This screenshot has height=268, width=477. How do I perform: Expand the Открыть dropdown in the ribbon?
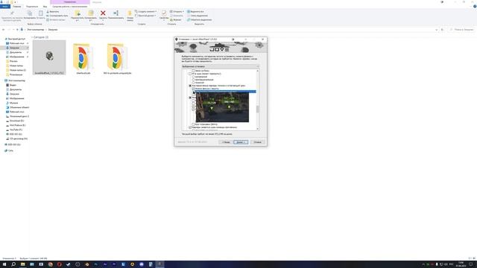[177, 12]
